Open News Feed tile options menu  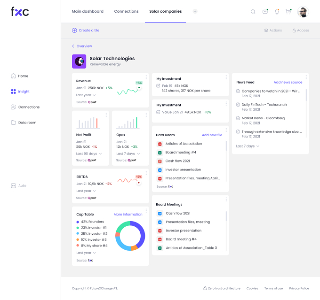[x=306, y=77]
